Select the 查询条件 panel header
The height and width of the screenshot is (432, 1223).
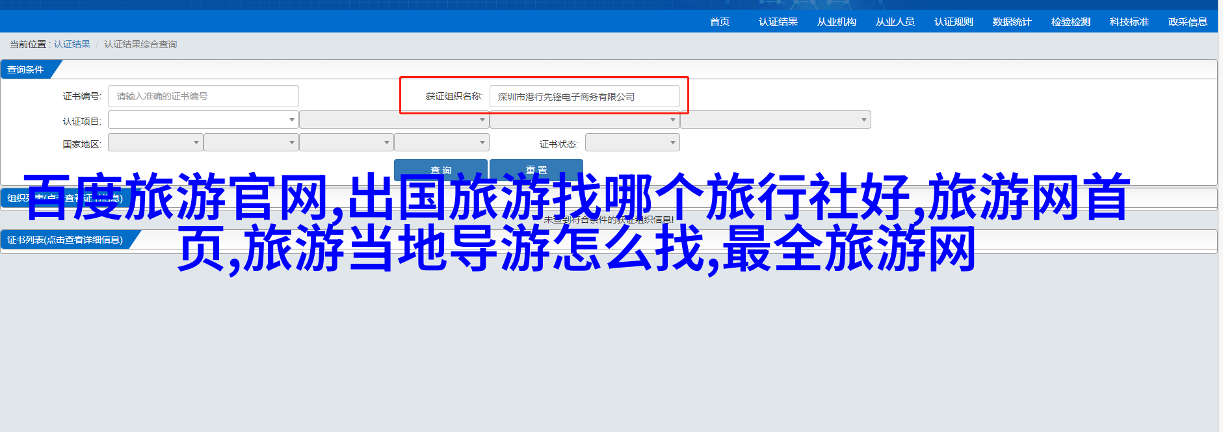pos(26,70)
